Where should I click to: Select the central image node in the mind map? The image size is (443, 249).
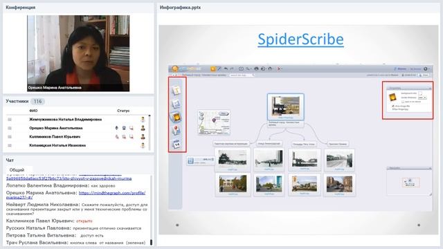coord(286,107)
